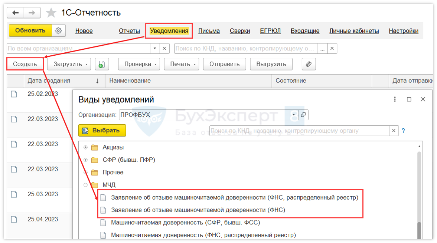The width and height of the screenshot is (437, 243).
Task: Clear the main КНД search field
Action: (332, 49)
